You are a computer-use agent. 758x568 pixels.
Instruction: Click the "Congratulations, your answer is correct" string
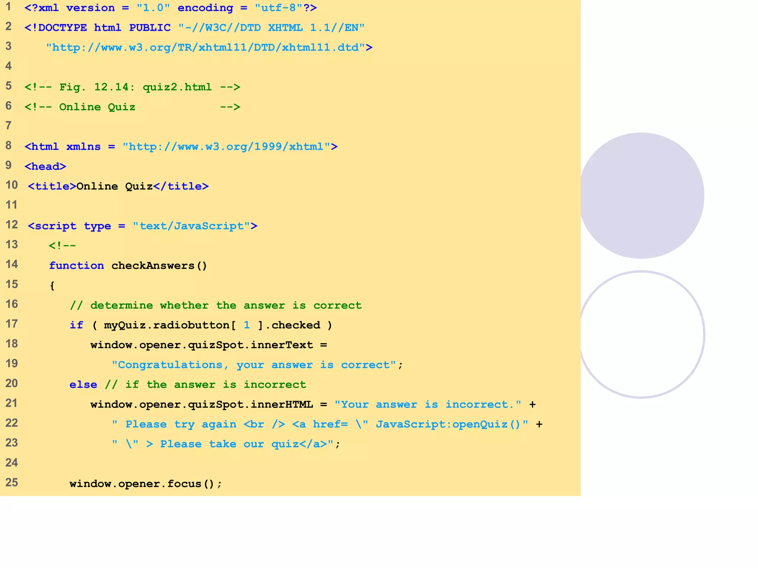254,365
